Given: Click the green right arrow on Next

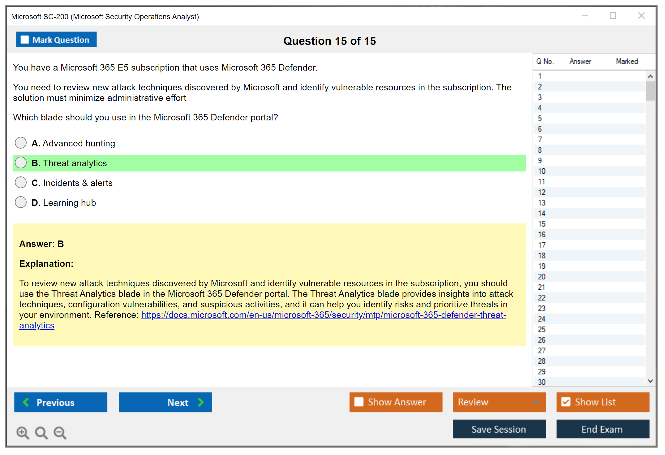Looking at the screenshot, I should click(201, 402).
